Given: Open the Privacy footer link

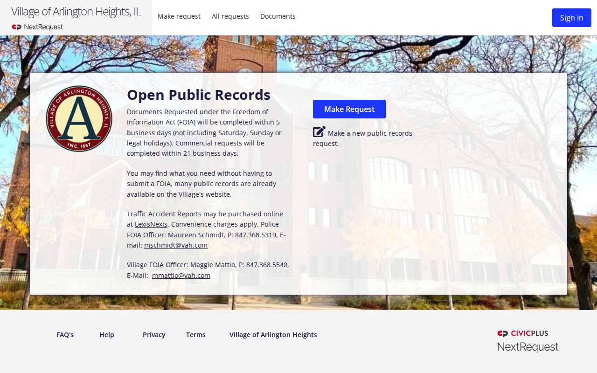Looking at the screenshot, I should point(154,335).
